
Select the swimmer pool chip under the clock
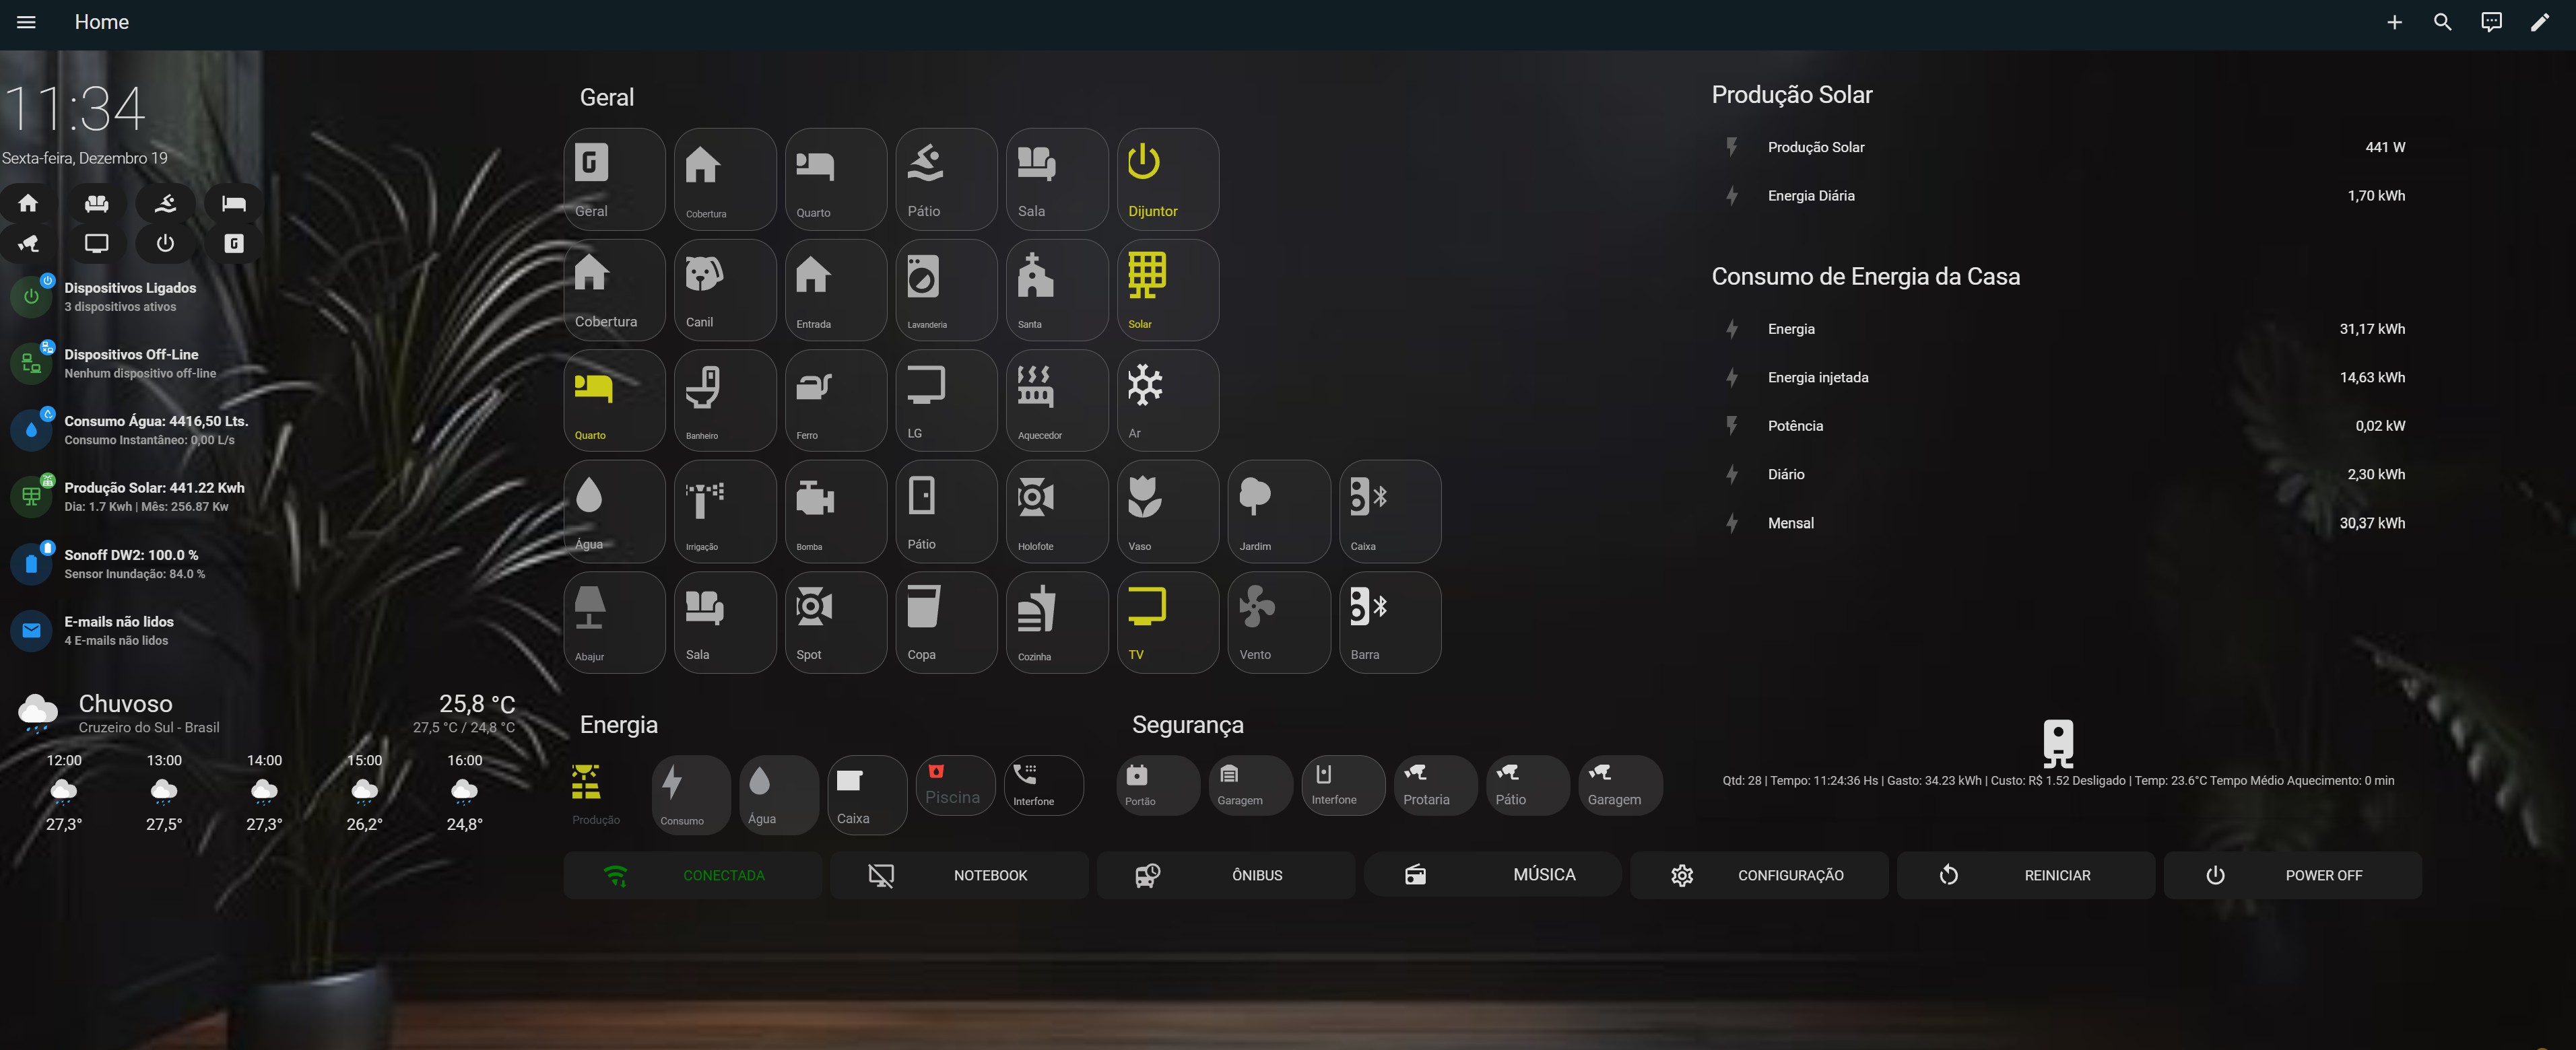tap(165, 203)
